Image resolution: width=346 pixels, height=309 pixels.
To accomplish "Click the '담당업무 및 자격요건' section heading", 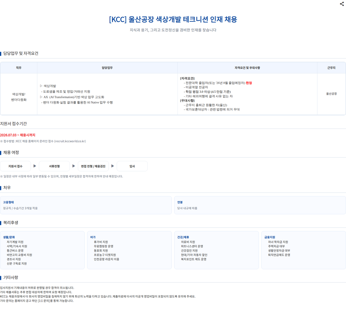I will pyautogui.click(x=21, y=53).
